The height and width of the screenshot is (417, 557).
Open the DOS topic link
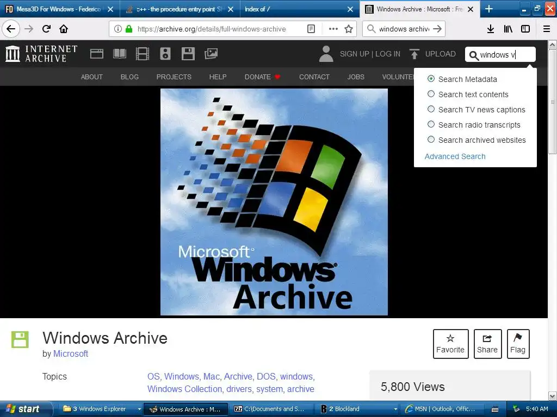pyautogui.click(x=266, y=376)
